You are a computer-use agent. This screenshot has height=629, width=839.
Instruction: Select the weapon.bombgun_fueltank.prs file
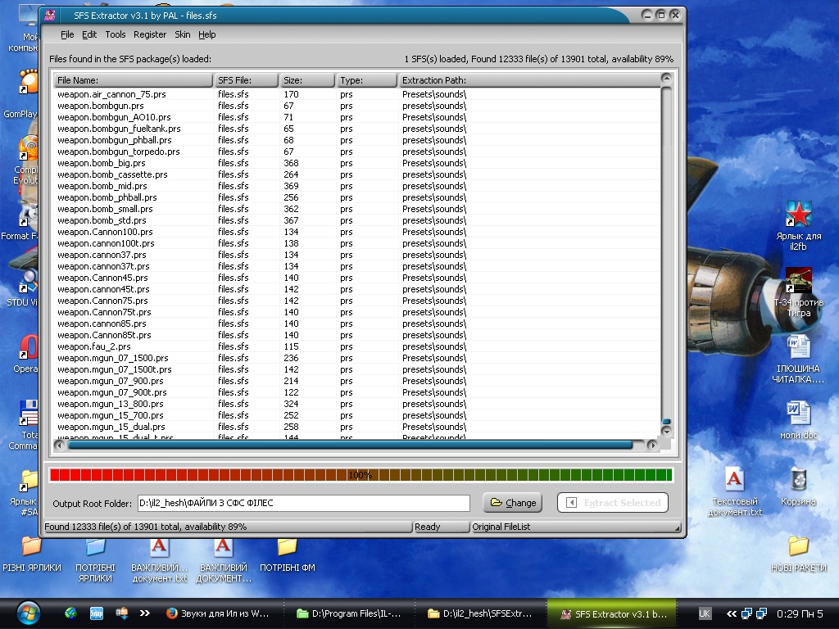119,129
